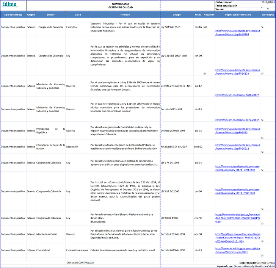Select the 'Decreto 2784 de 2012 - NIIF' cell
The image size is (276, 268).
tap(176, 86)
